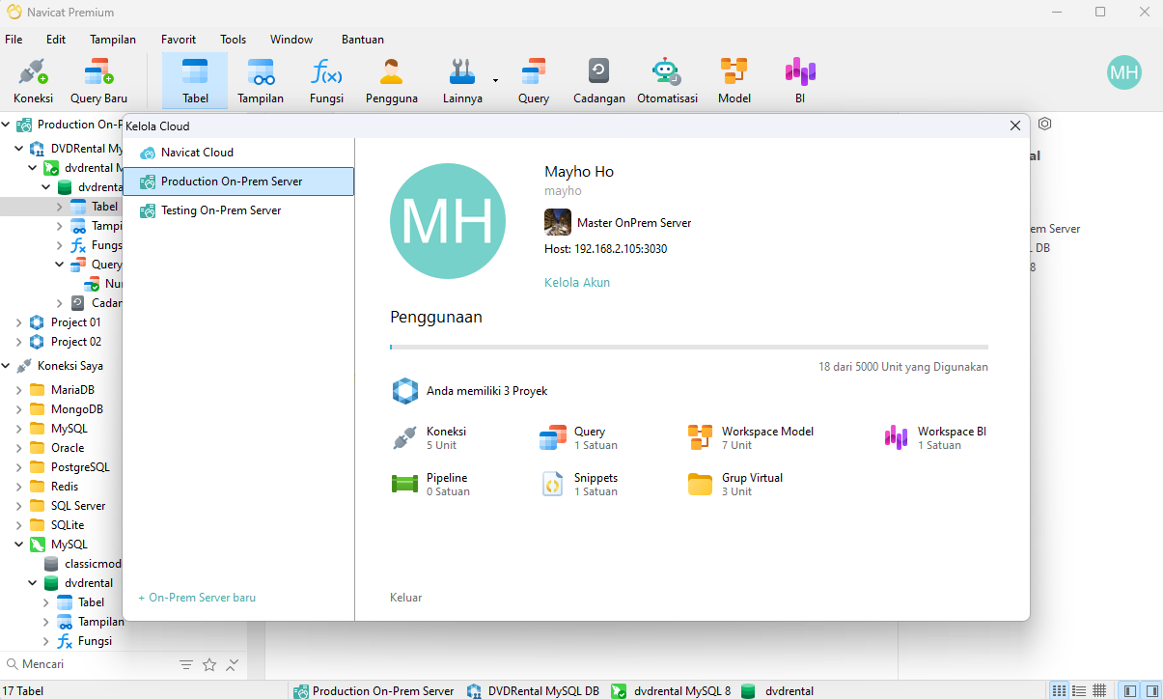Click Production On-Prem Server in status bar
The image size is (1163, 699).
click(374, 690)
